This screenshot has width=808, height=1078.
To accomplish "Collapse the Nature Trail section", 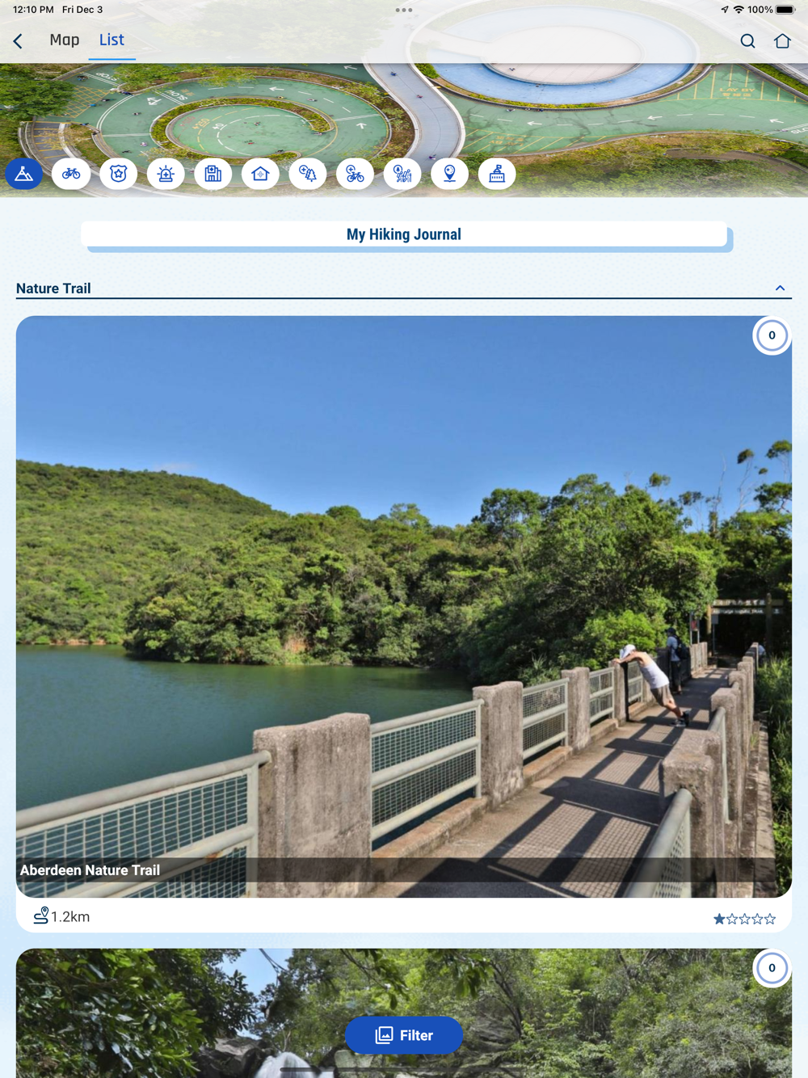I will (x=780, y=288).
